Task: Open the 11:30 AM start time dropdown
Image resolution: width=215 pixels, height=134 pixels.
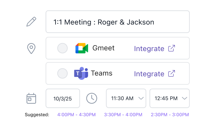Action: tap(126, 98)
